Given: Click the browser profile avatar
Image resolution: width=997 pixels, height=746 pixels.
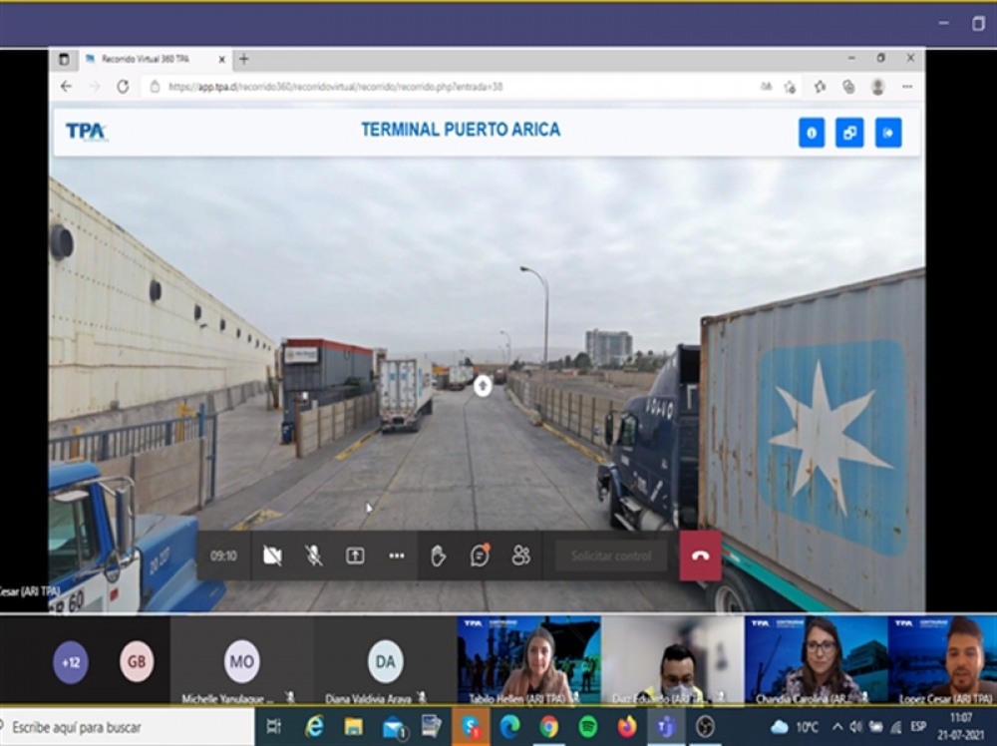Looking at the screenshot, I should click(x=877, y=87).
